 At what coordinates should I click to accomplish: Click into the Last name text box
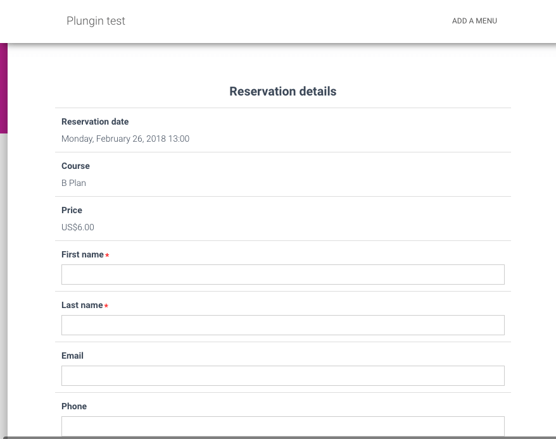[282, 325]
